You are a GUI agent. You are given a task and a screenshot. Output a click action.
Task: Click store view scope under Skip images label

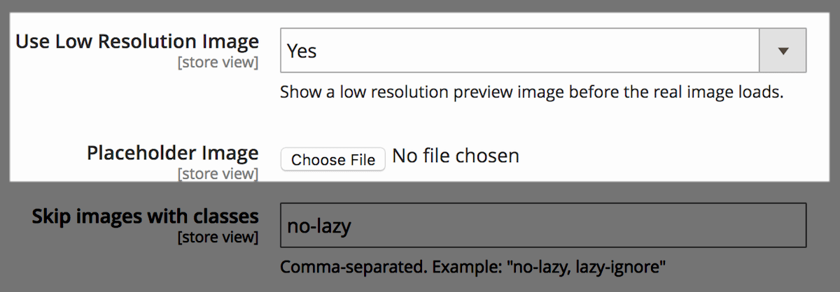point(218,238)
